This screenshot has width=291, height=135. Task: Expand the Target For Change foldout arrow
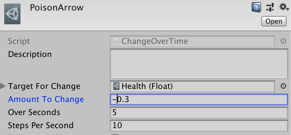click(x=3, y=86)
